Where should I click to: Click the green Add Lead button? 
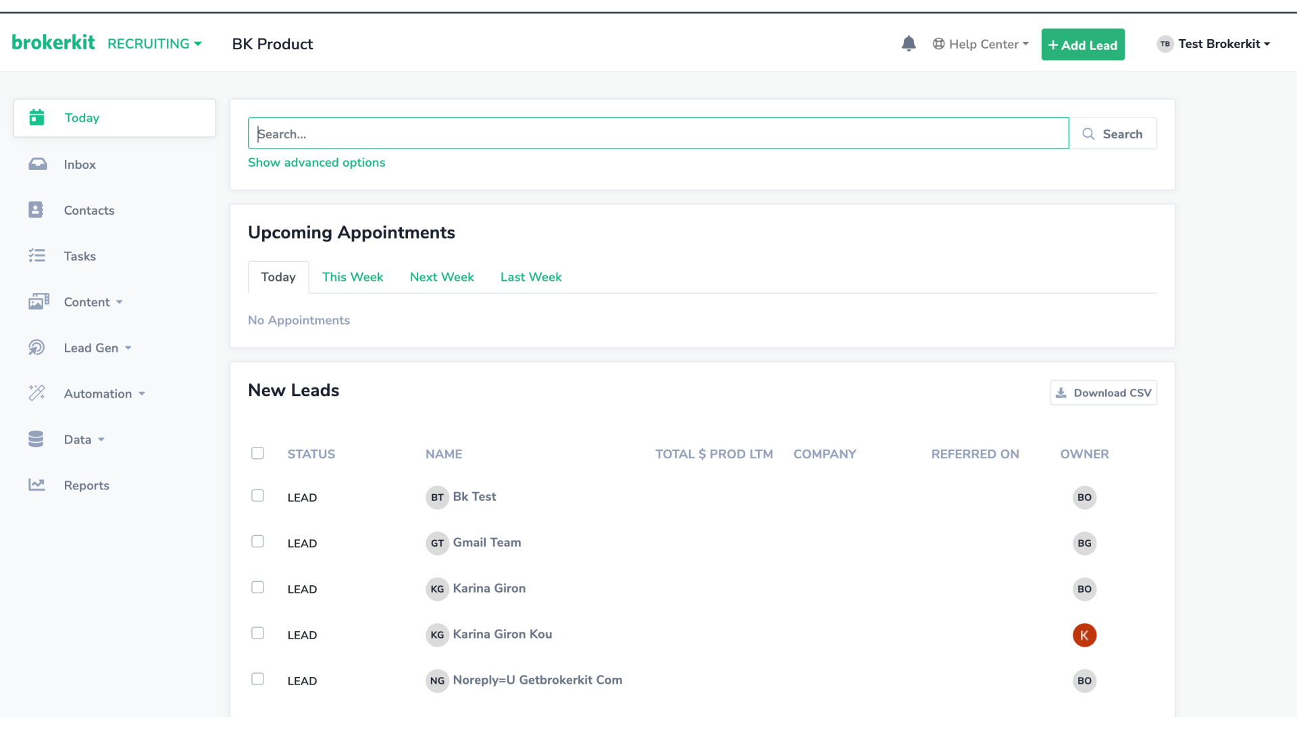(1083, 45)
